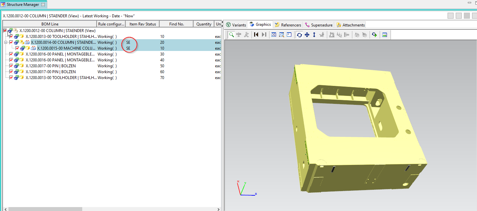
Task: Click the Previous step skip-back arrow icon
Action: tap(256, 35)
